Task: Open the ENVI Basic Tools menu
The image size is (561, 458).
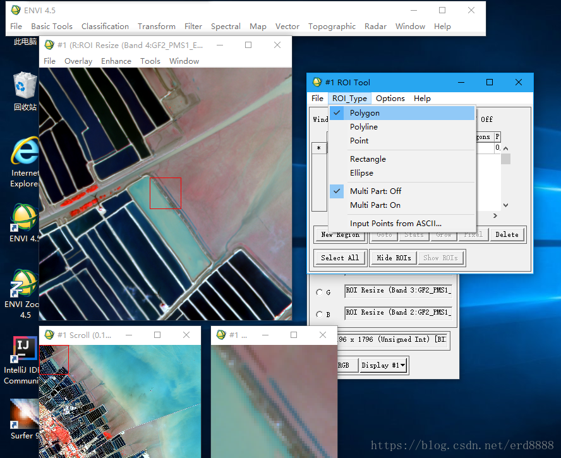Action: (x=52, y=27)
